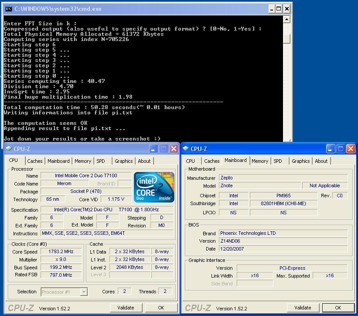Click the Intel Core 2 Duo logo
The height and width of the screenshot is (316, 358).
coord(154,187)
